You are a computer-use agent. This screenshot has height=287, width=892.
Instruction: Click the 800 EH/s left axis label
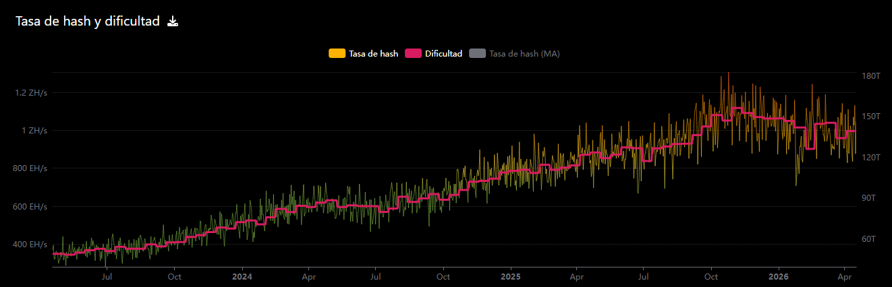(x=30, y=168)
